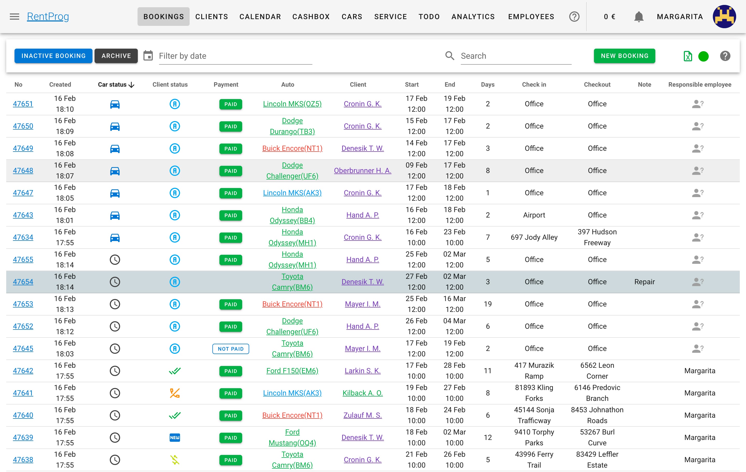Click the calendar icon next to date filter
The width and height of the screenshot is (746, 472).
pyautogui.click(x=148, y=55)
